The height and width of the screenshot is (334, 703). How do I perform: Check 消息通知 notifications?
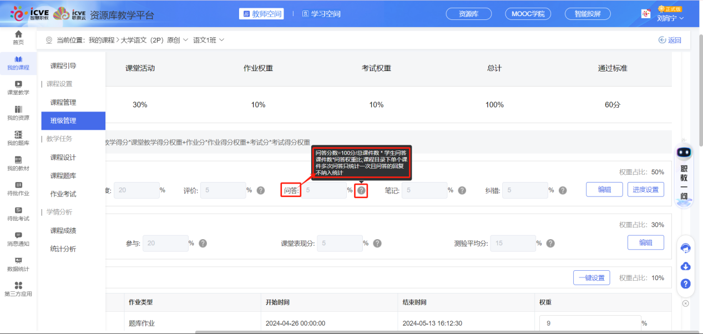18,239
